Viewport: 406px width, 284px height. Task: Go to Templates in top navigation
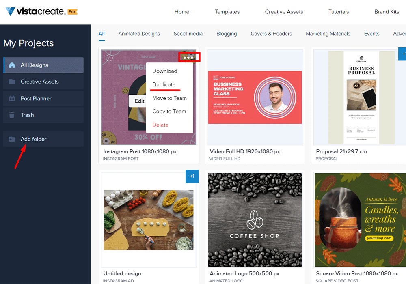point(227,12)
